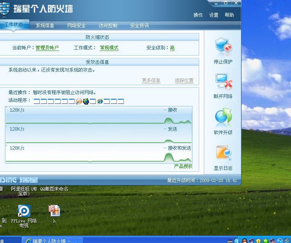Expand hidden tray icons with the arrow
Screen dimensions: 291x243
tap(237, 241)
